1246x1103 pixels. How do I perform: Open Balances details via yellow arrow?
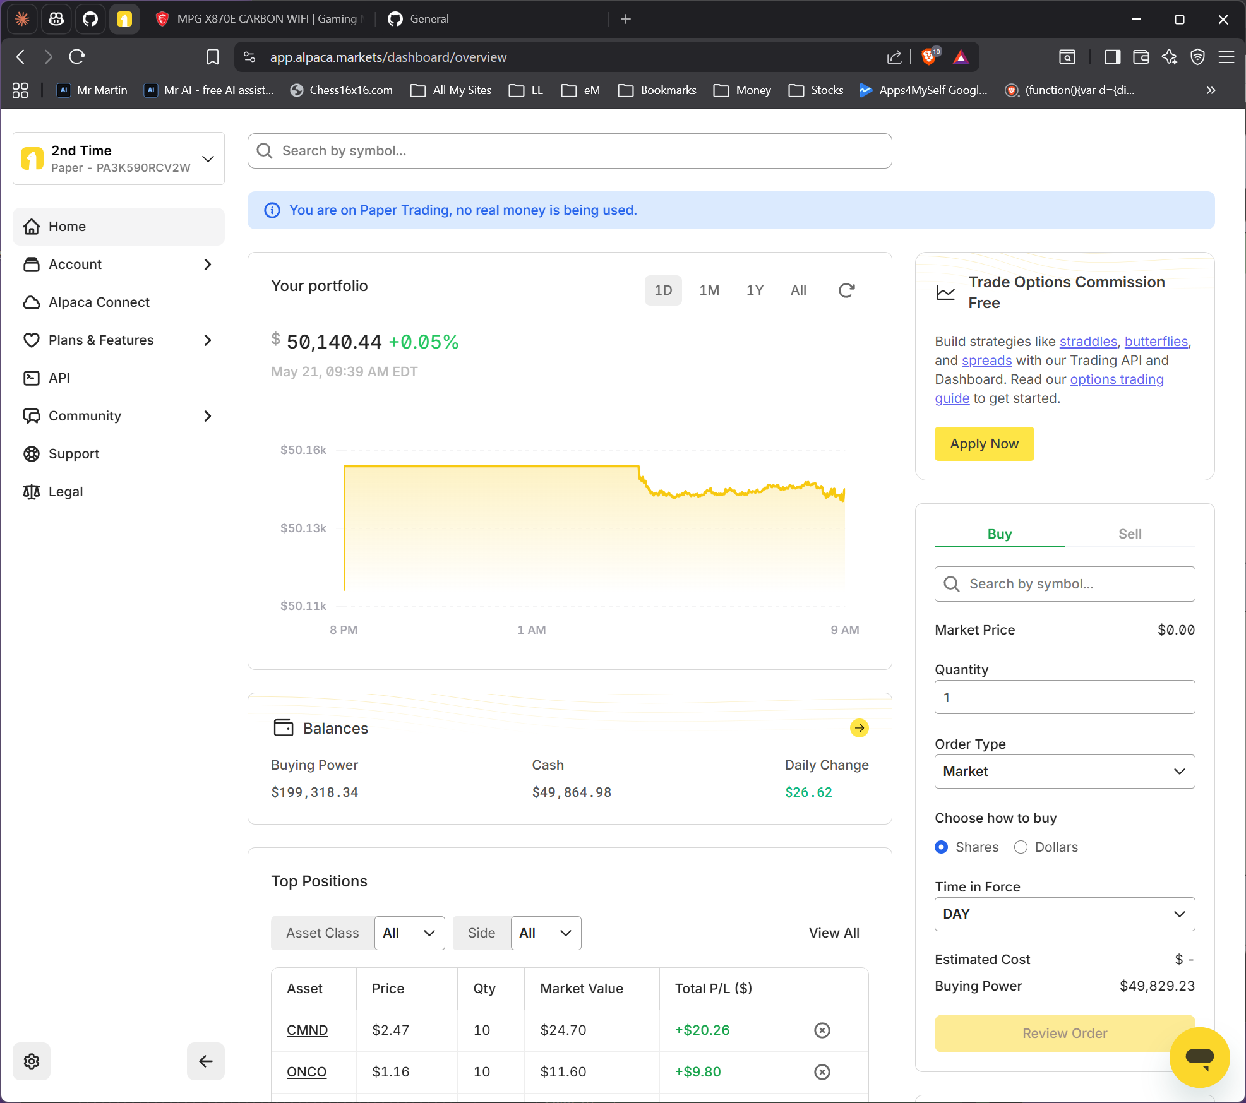click(x=859, y=728)
